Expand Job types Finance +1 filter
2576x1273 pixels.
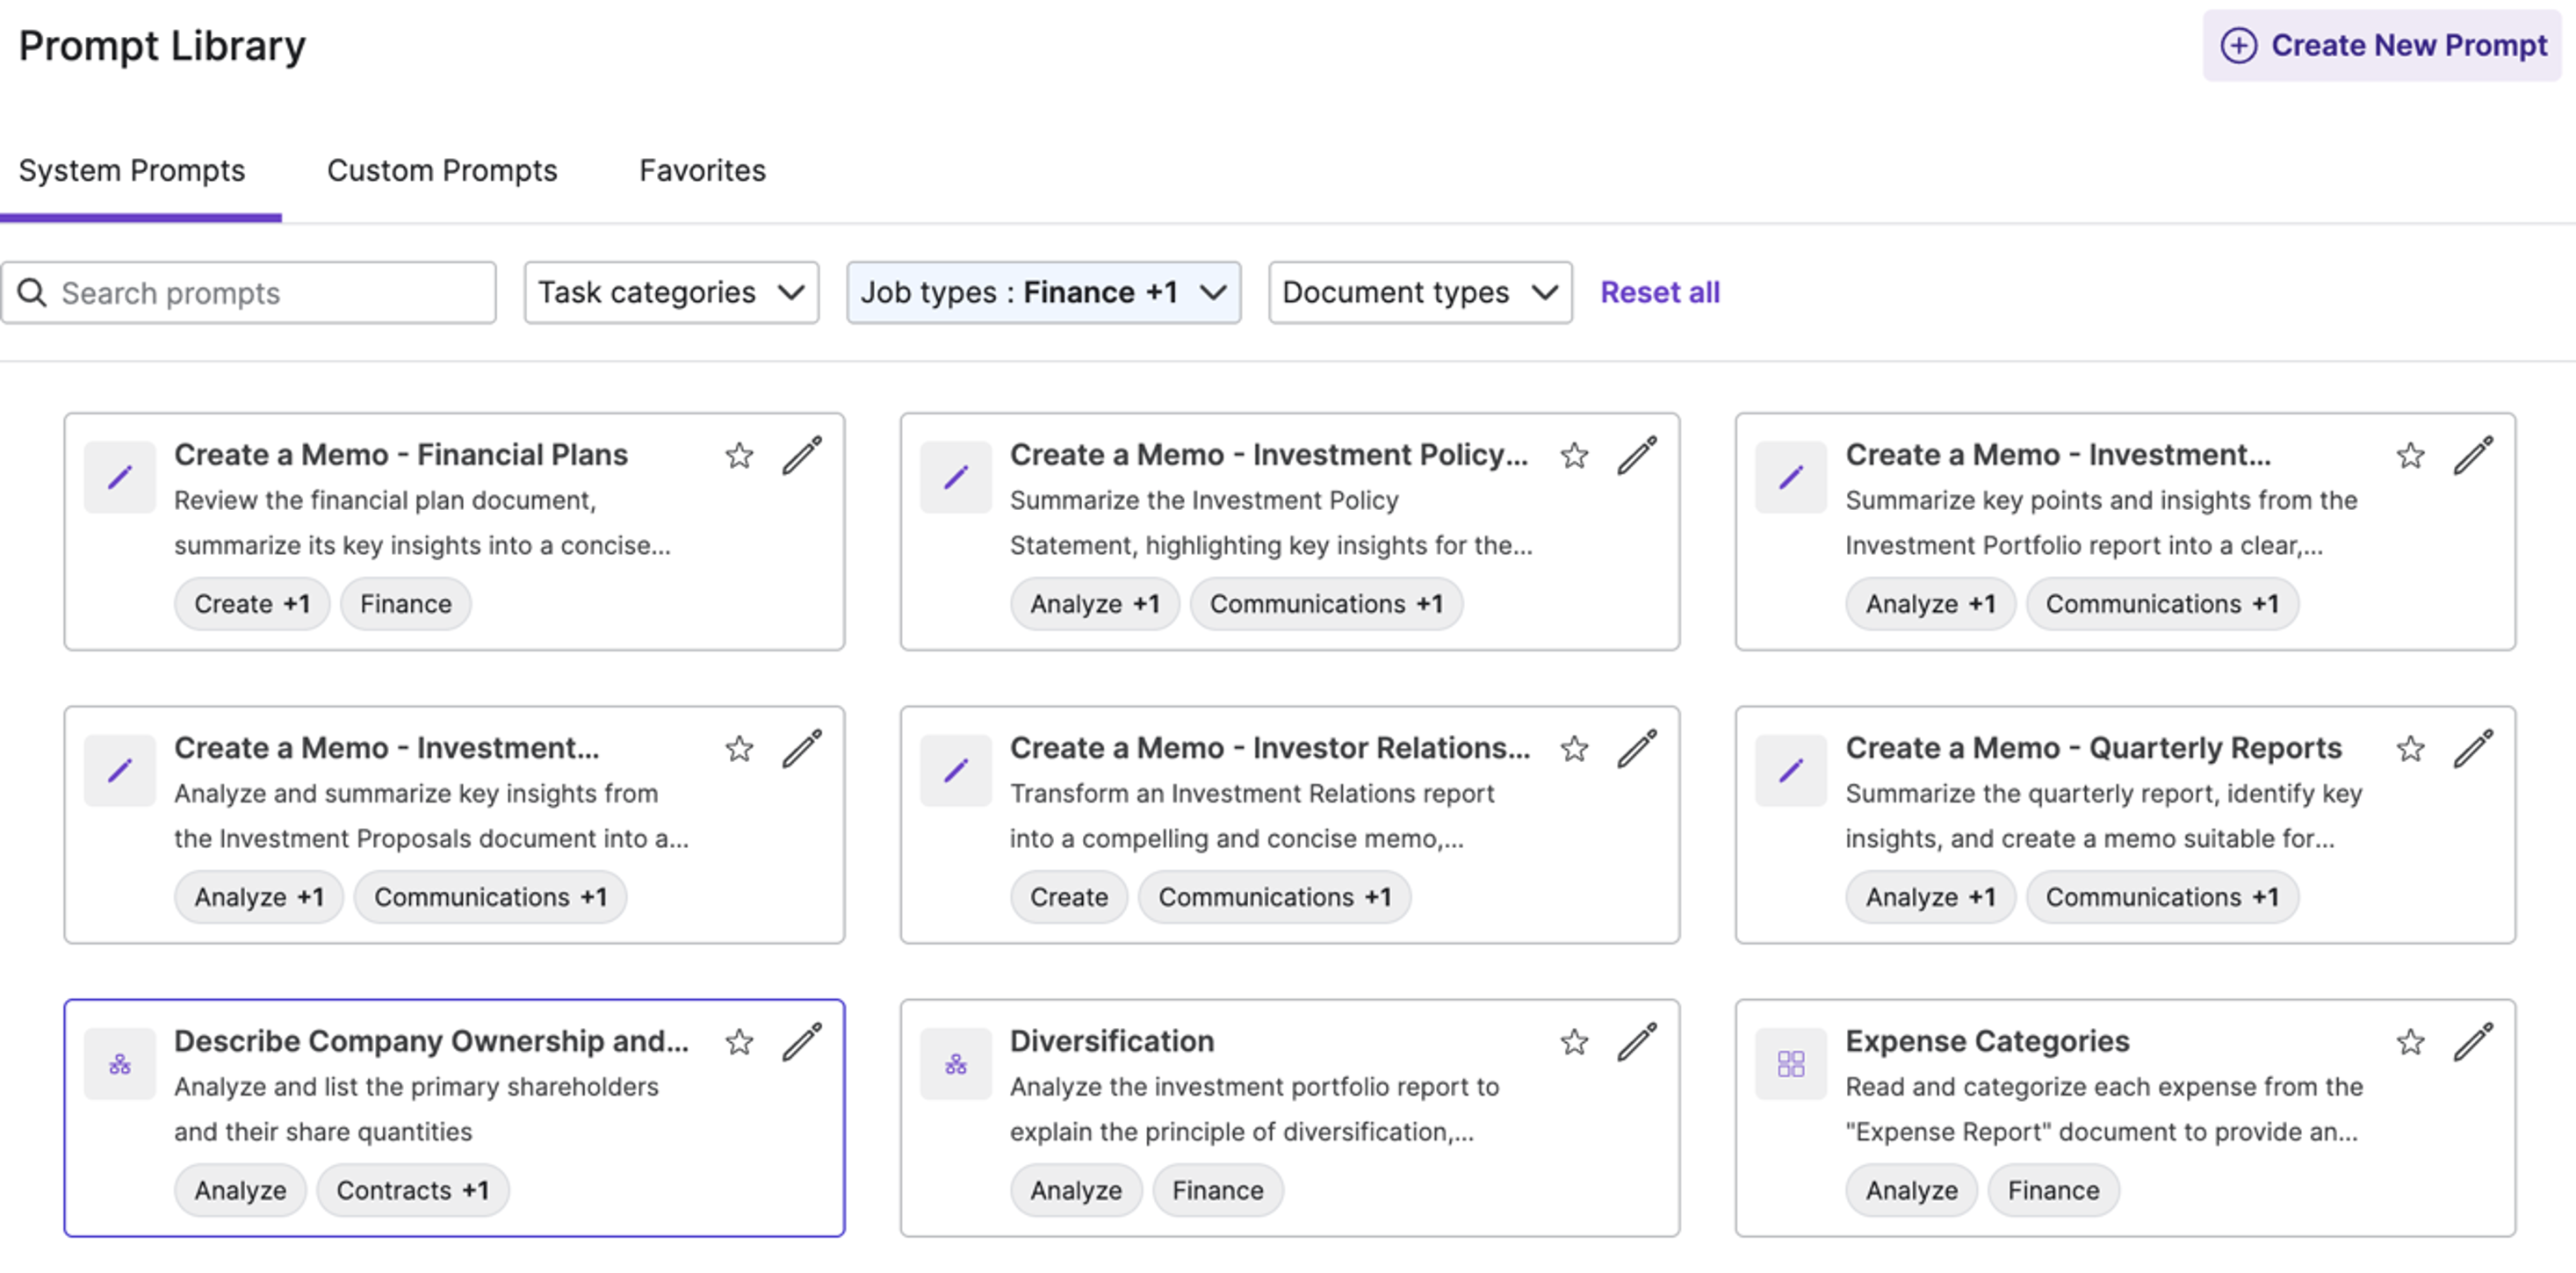point(1043,292)
